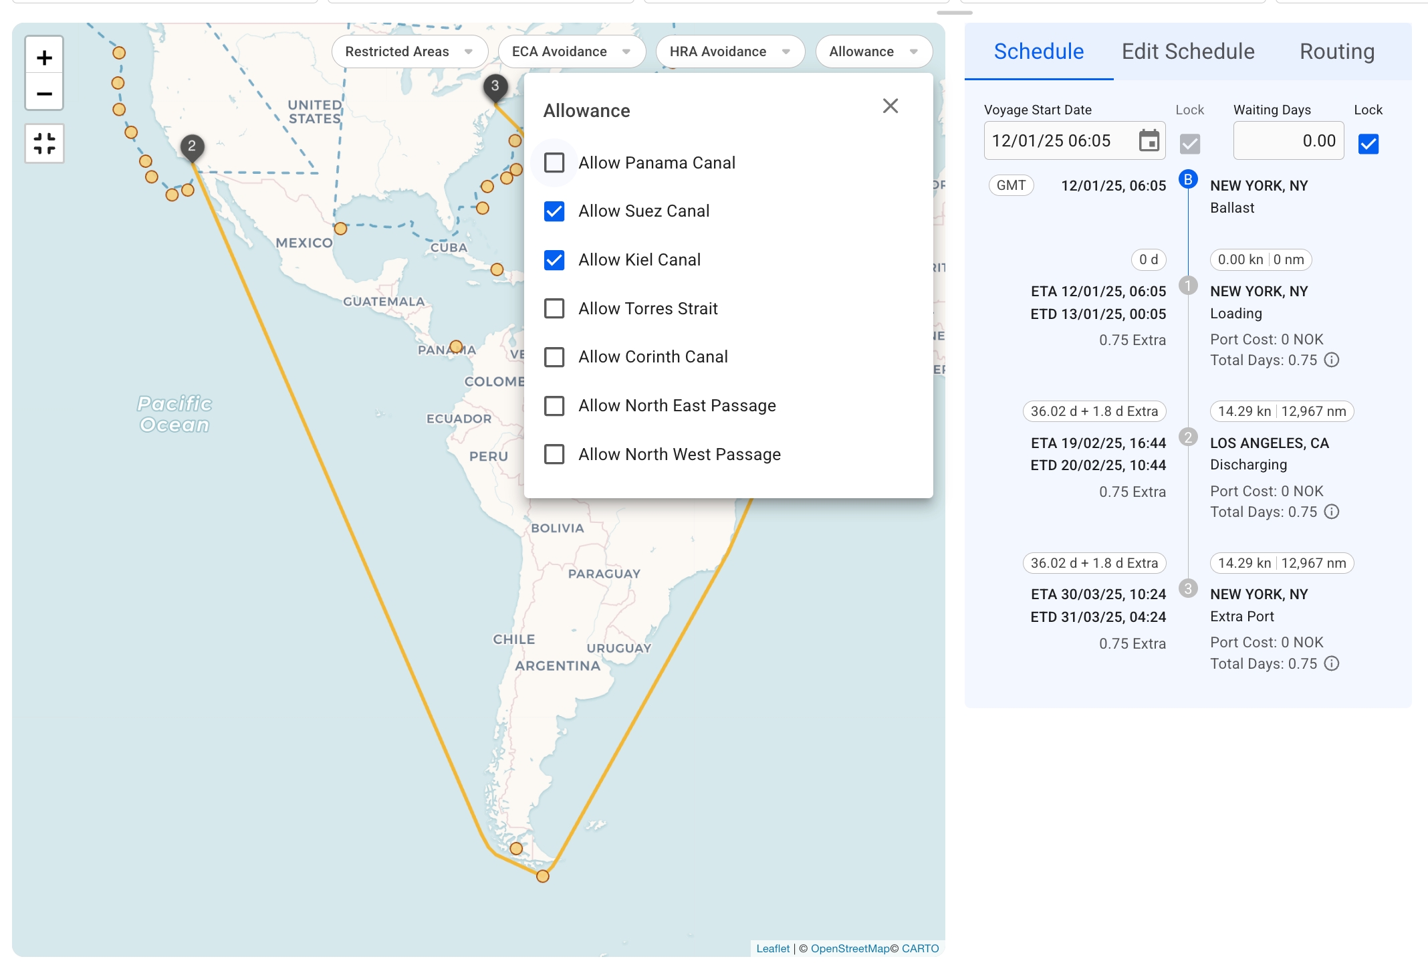Click the Waiting Days input field
Image resolution: width=1428 pixels, height=975 pixels.
click(1288, 140)
